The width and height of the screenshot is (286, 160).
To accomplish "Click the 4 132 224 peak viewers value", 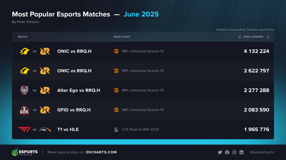I will (x=256, y=51).
